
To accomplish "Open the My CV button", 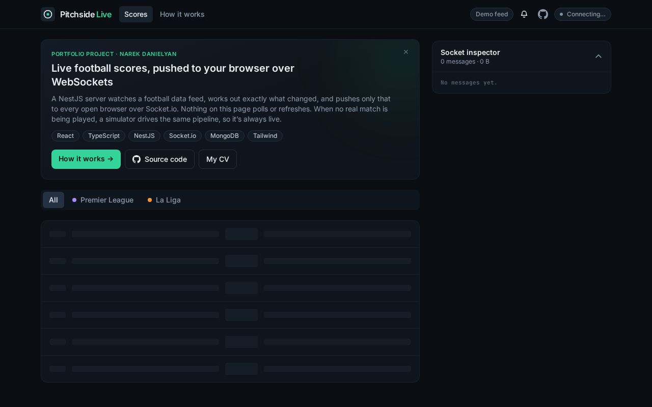I will coord(218,159).
